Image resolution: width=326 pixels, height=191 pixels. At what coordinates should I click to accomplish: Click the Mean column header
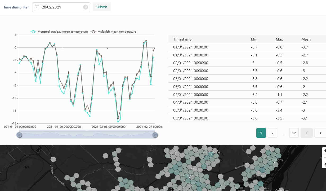[306, 39]
